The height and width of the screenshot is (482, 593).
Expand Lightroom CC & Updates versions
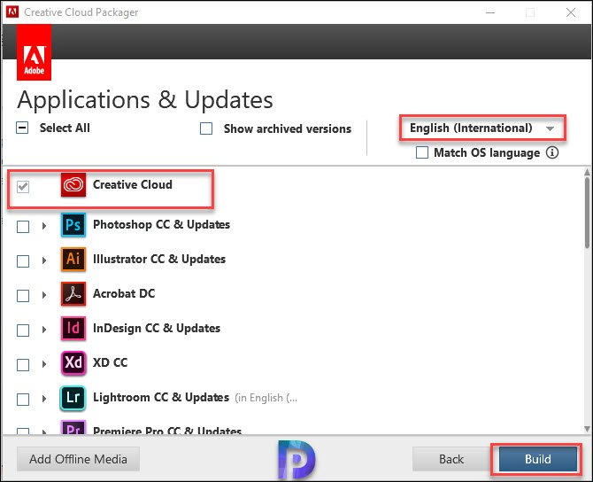pyautogui.click(x=44, y=399)
